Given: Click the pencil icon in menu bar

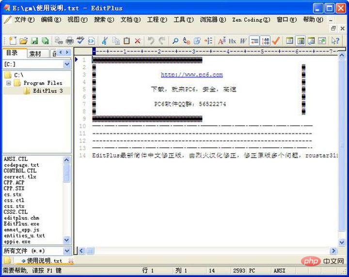Looking at the screenshot, I should (8, 20).
